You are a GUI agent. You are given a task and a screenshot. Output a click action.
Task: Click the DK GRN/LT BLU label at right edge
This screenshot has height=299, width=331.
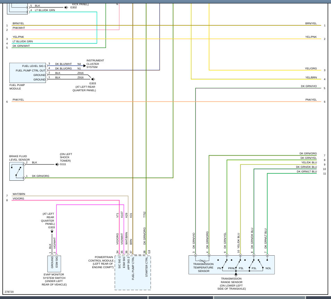click(x=307, y=172)
